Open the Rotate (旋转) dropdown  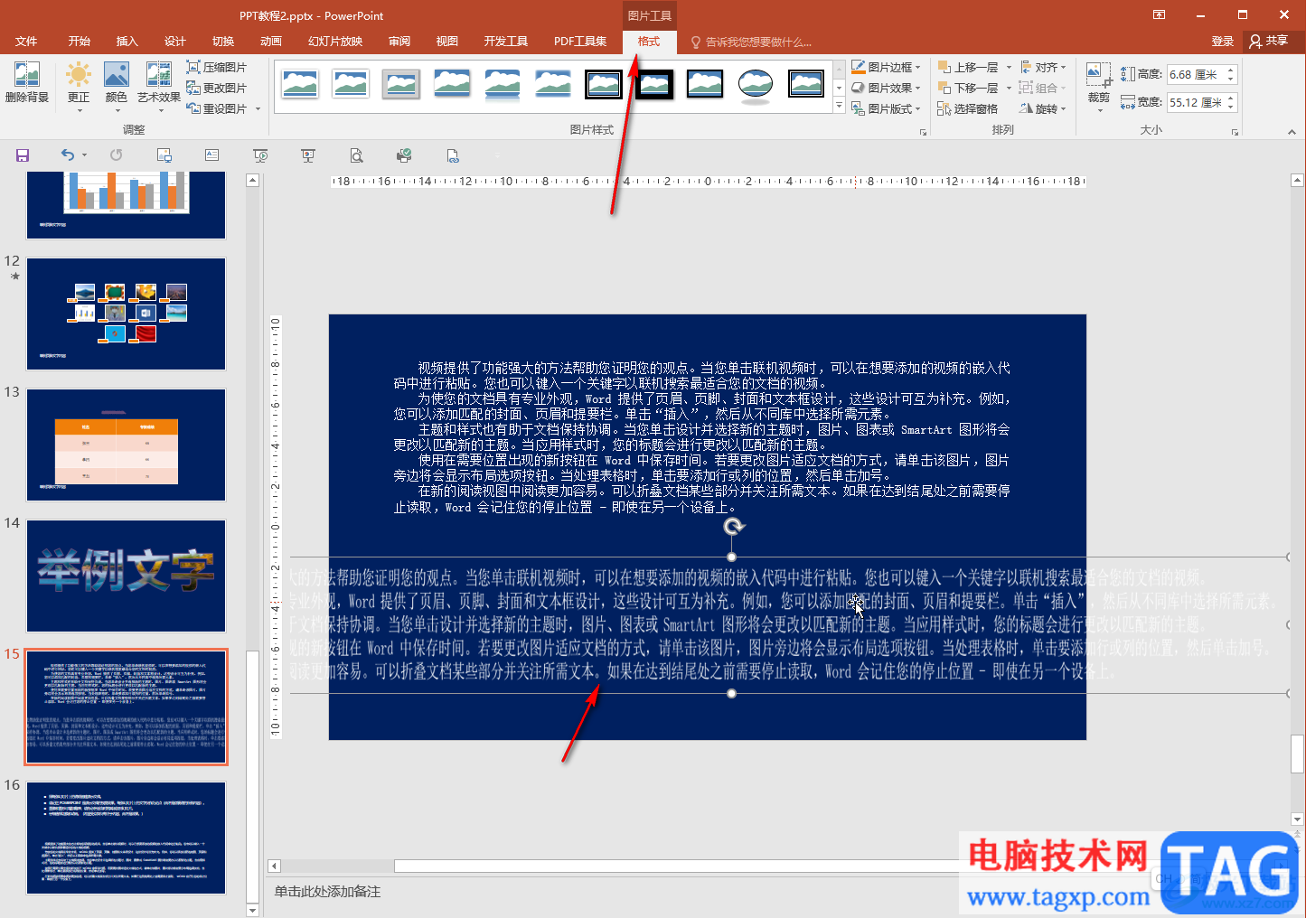[x=1043, y=108]
